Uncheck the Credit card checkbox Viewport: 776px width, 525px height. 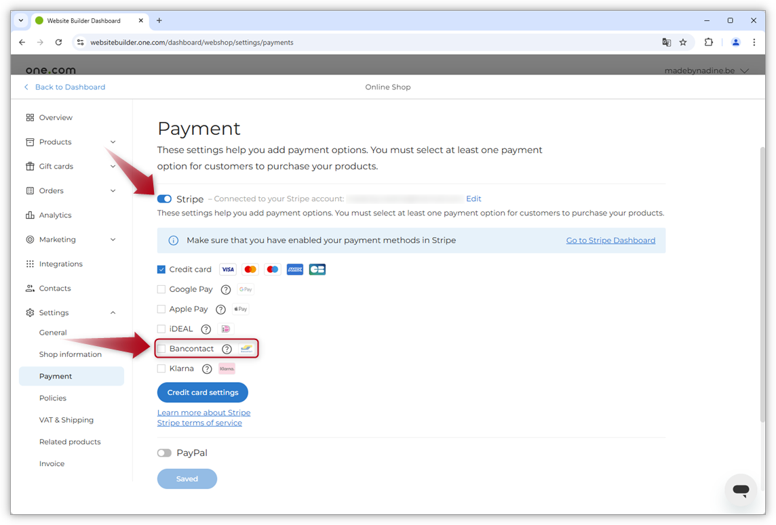point(161,270)
